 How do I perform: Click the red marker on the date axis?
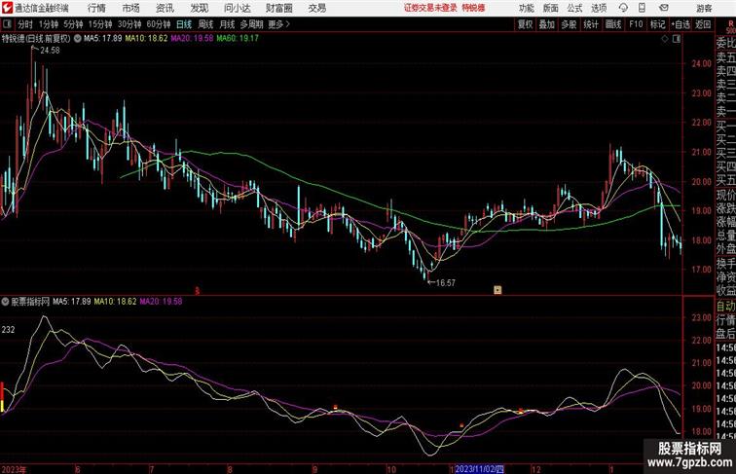click(x=197, y=291)
